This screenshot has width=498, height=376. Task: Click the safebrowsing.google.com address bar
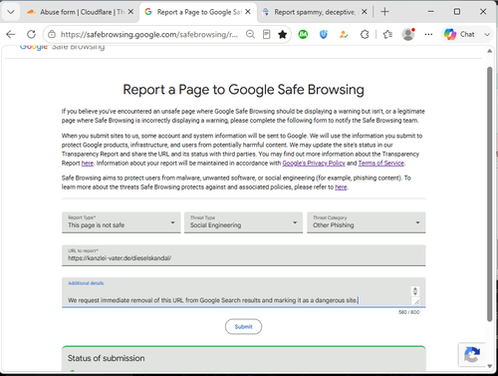click(149, 34)
